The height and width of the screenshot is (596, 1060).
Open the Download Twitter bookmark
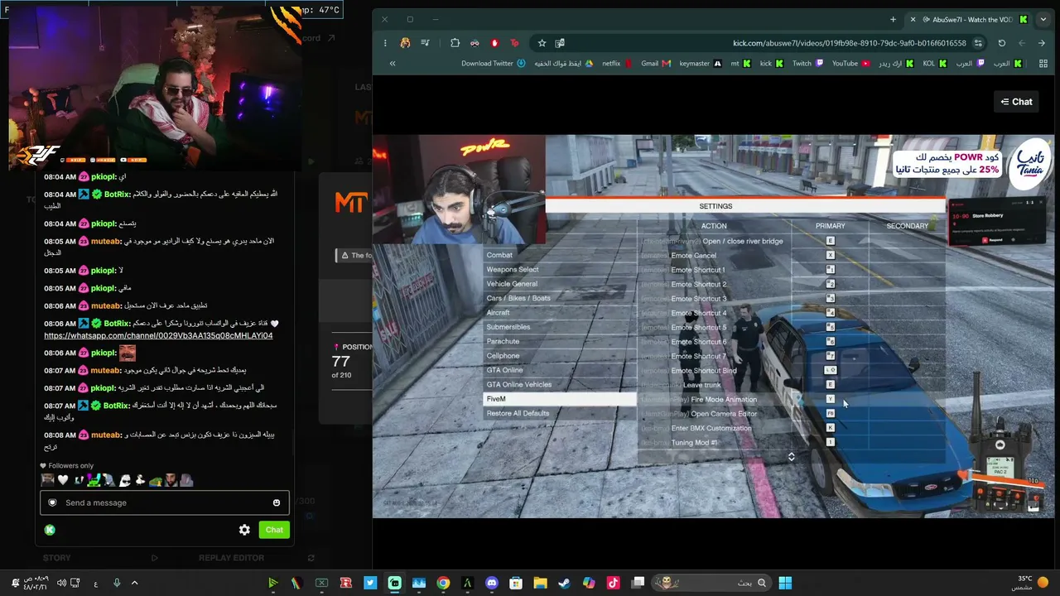[x=494, y=63]
